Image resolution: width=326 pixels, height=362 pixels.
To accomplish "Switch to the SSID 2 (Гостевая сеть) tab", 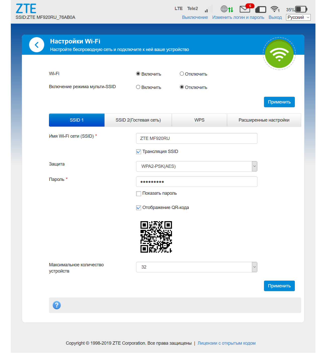I will pyautogui.click(x=138, y=120).
